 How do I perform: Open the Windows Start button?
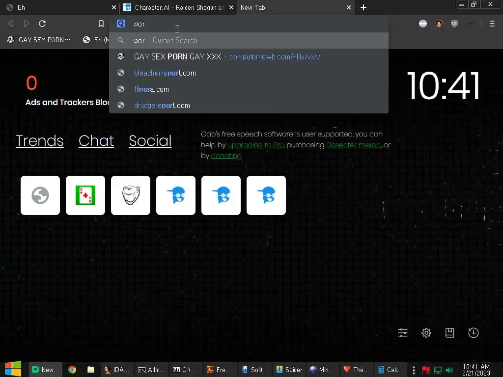pyautogui.click(x=13, y=369)
